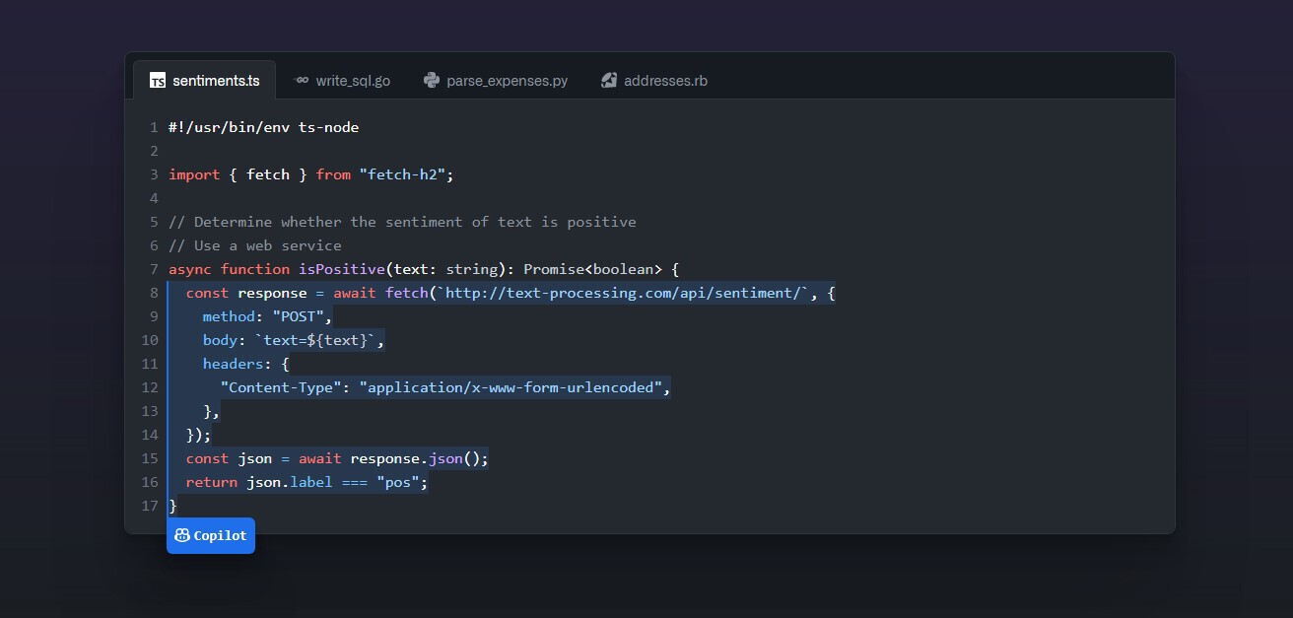Open the parse_expenses.py tab
This screenshot has width=1293, height=618.
click(496, 80)
